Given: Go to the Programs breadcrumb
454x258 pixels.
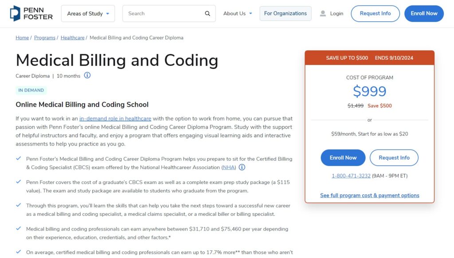Looking at the screenshot, I should tap(45, 38).
